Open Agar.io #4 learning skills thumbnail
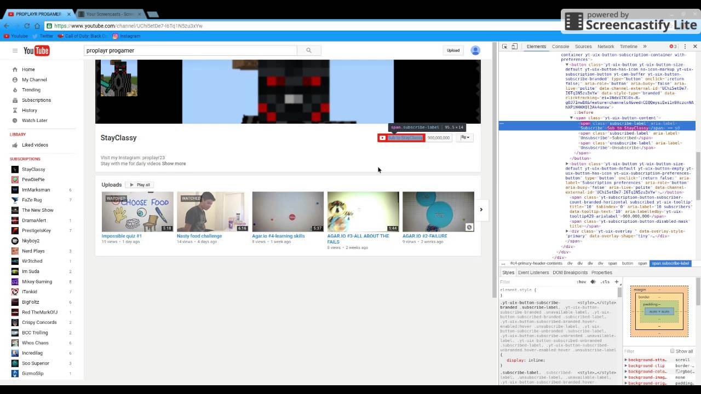This screenshot has height=394, width=701. pos(288,211)
